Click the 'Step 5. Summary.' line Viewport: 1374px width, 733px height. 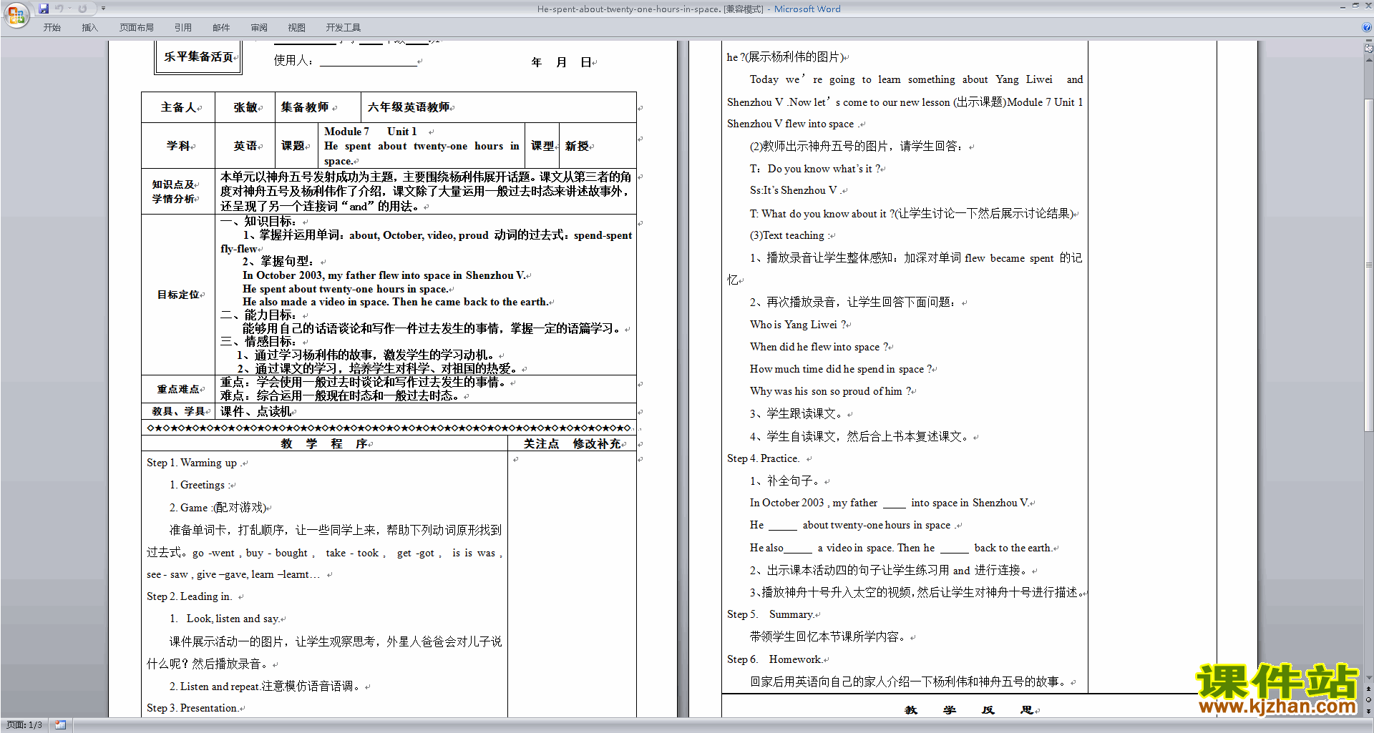771,614
